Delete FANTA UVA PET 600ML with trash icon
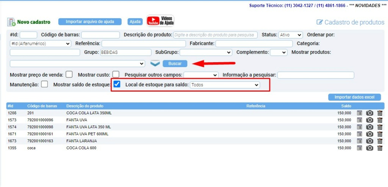 point(380,134)
